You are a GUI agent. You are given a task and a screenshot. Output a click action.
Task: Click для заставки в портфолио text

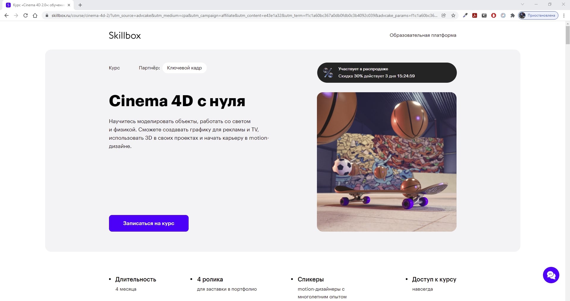(227, 289)
